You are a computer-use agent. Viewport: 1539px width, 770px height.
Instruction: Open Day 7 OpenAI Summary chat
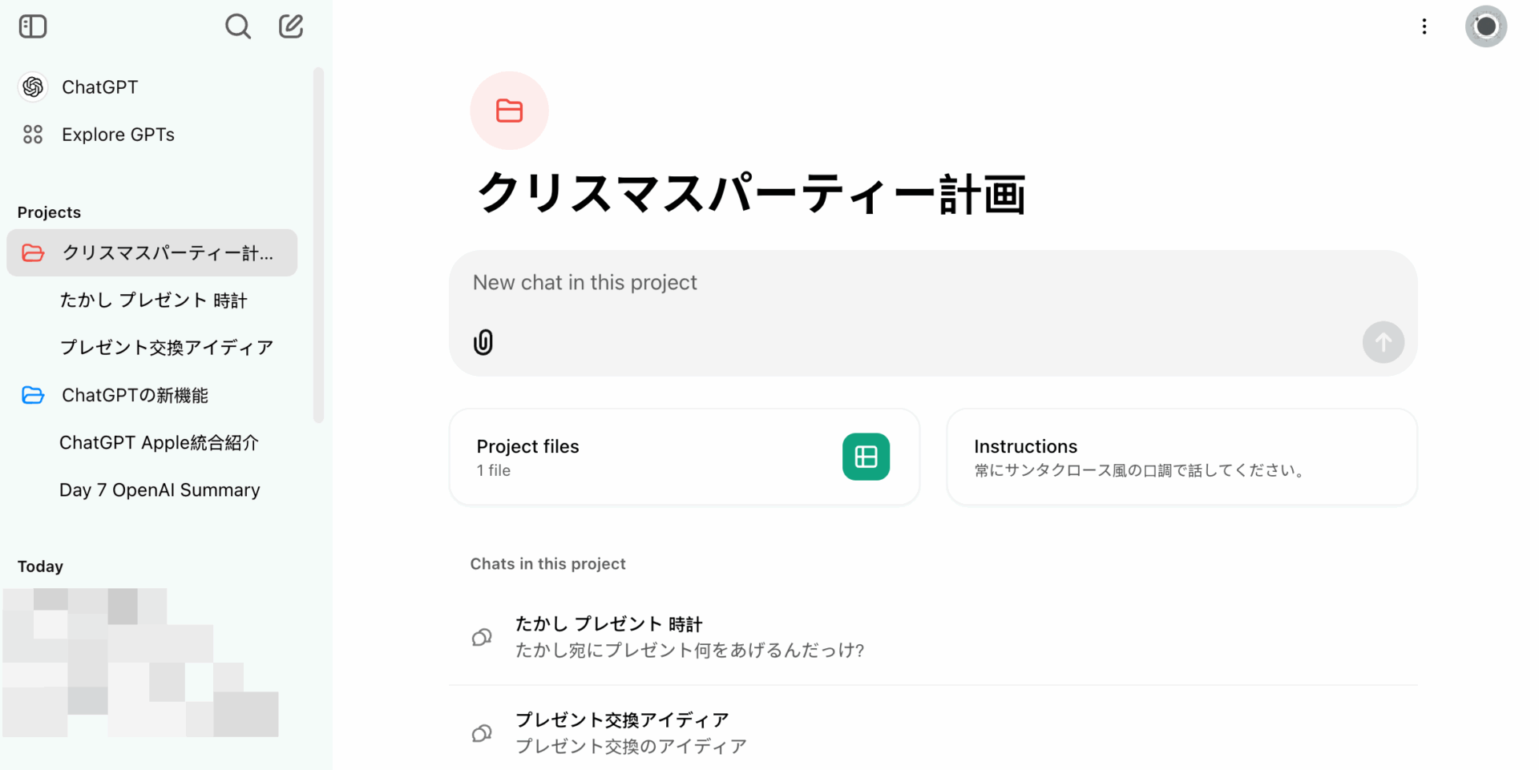click(x=160, y=490)
